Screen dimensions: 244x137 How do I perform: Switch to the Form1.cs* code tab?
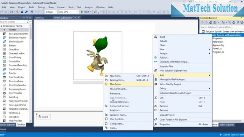(40, 18)
